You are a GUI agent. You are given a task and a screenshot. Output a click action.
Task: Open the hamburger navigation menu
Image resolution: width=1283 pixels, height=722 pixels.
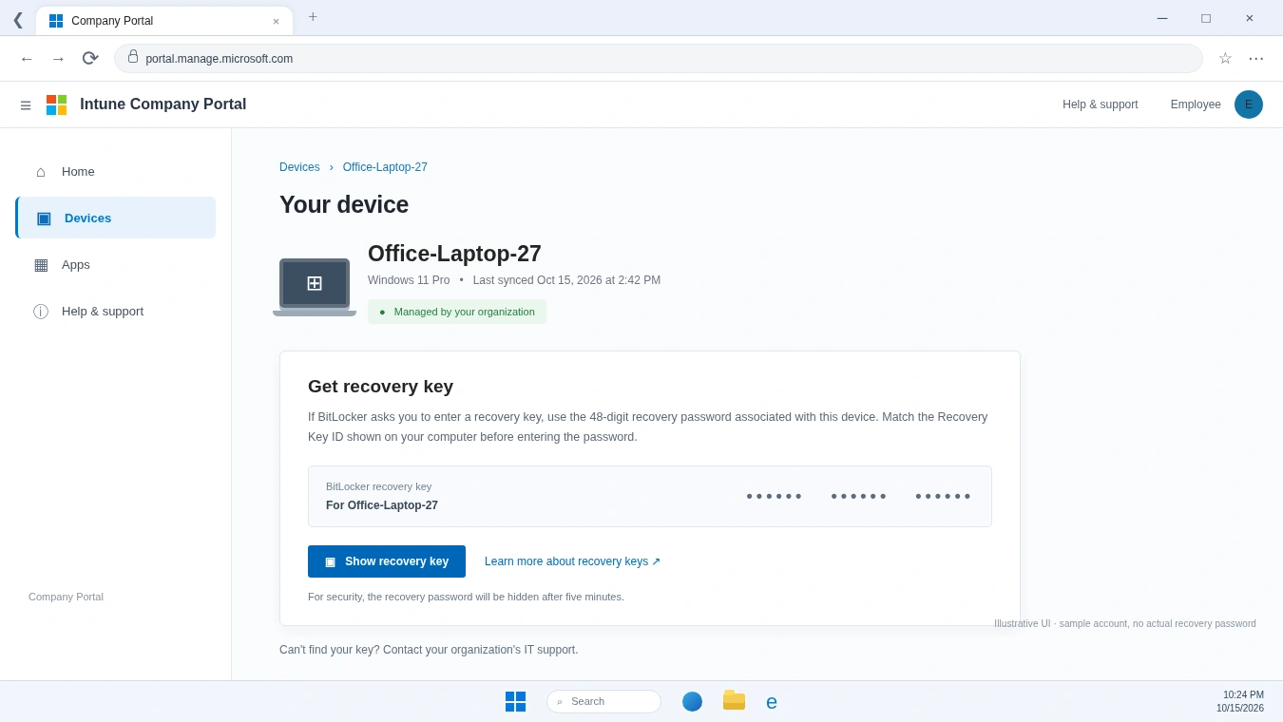26,105
